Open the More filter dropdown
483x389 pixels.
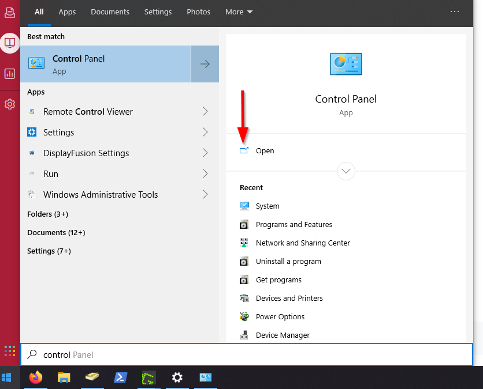click(x=239, y=12)
